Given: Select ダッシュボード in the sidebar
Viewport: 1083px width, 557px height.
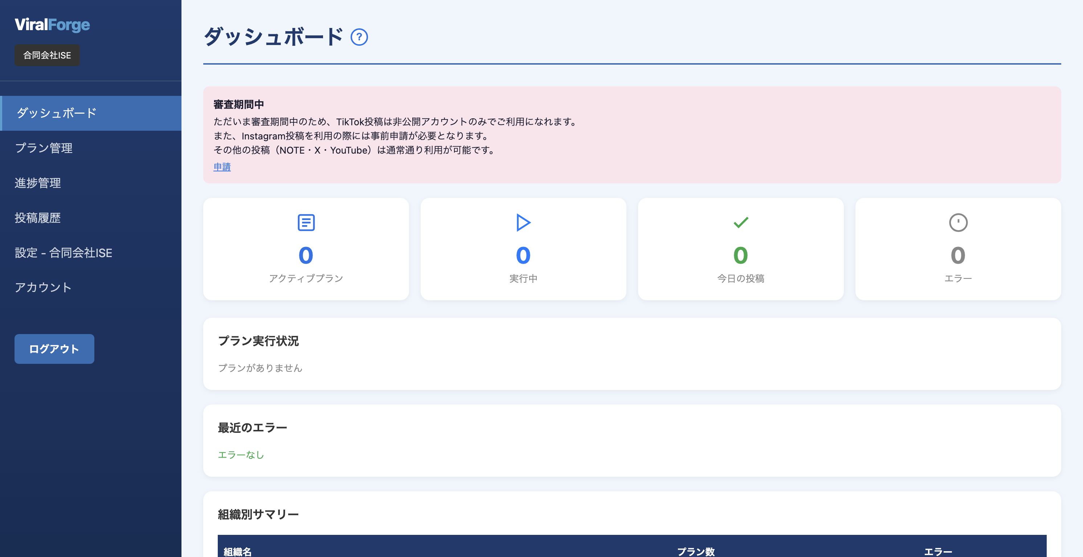Looking at the screenshot, I should pos(56,113).
